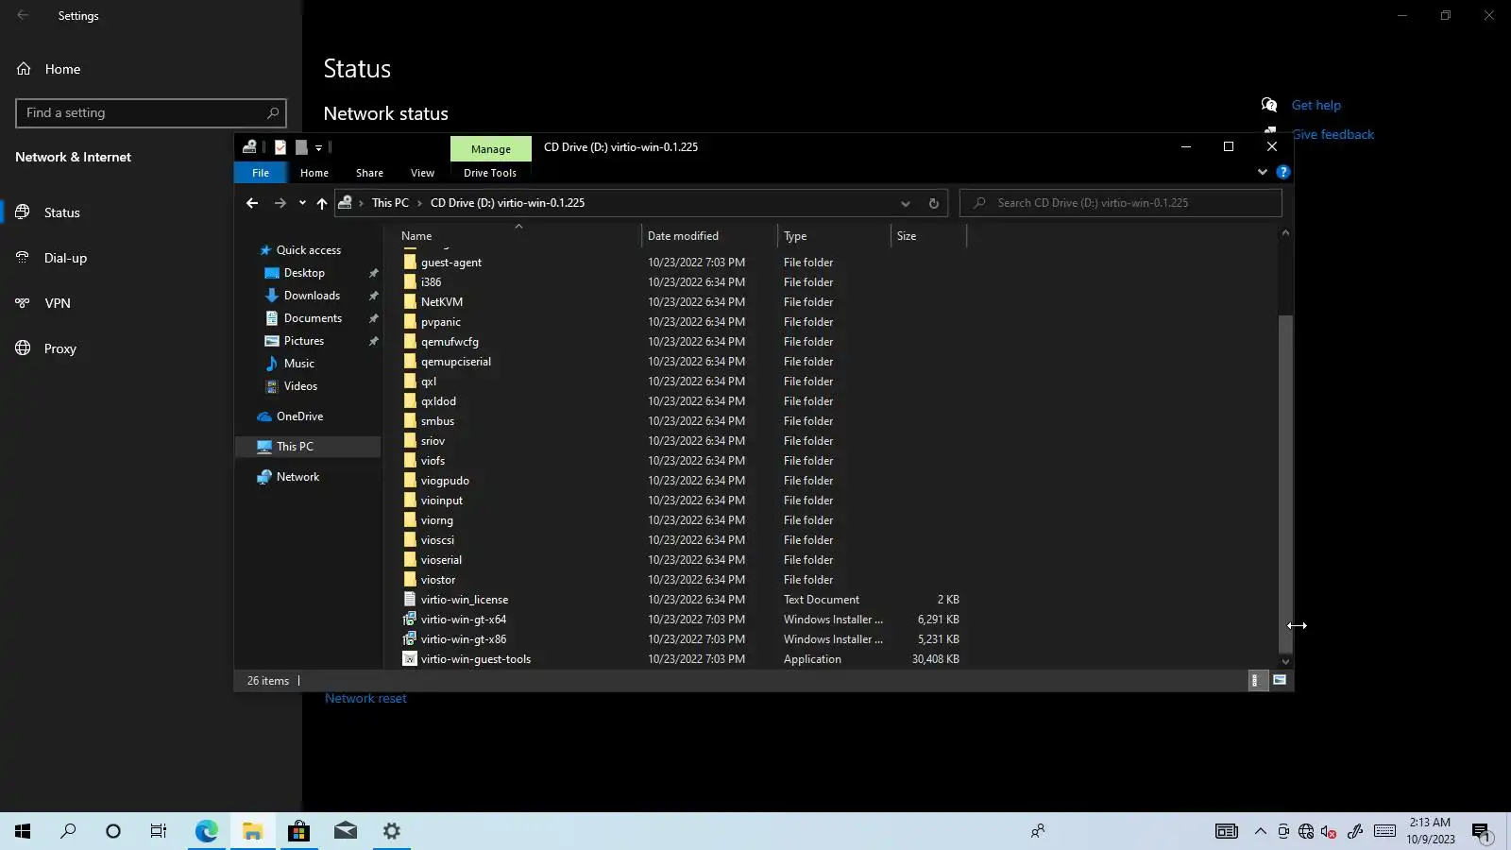This screenshot has width=1511, height=850.
Task: Open the Customize Quick Access Toolbar dropdown
Action: click(x=318, y=147)
